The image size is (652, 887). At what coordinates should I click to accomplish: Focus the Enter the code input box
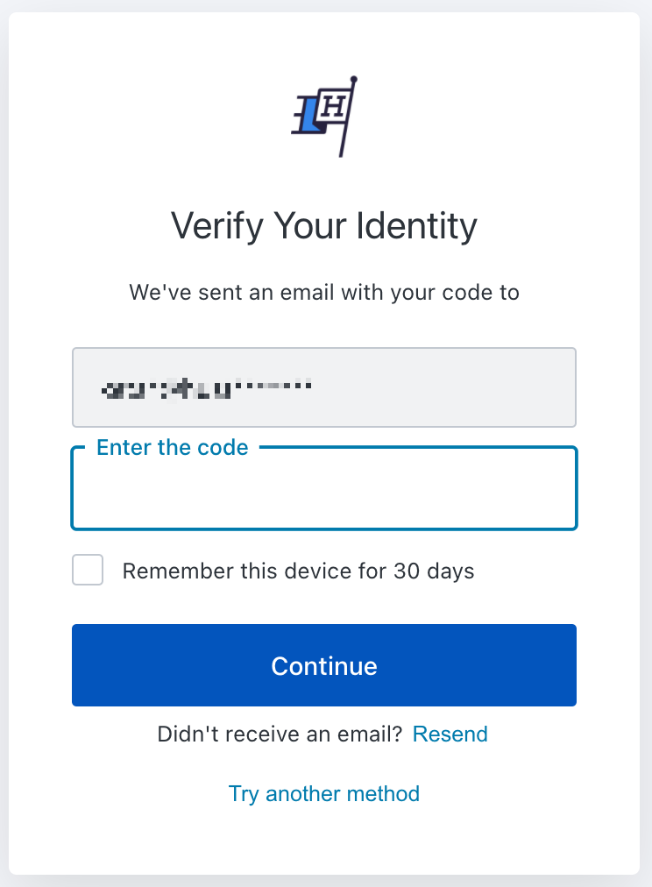(324, 488)
